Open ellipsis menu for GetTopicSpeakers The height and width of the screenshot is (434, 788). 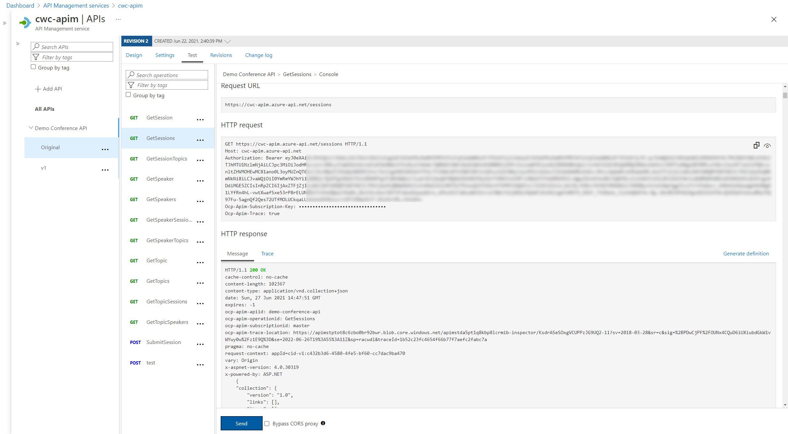tap(200, 324)
